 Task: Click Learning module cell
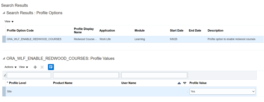coord(140,39)
